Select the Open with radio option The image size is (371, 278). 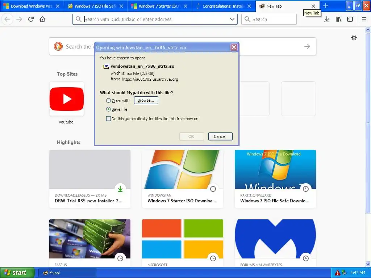pos(108,101)
